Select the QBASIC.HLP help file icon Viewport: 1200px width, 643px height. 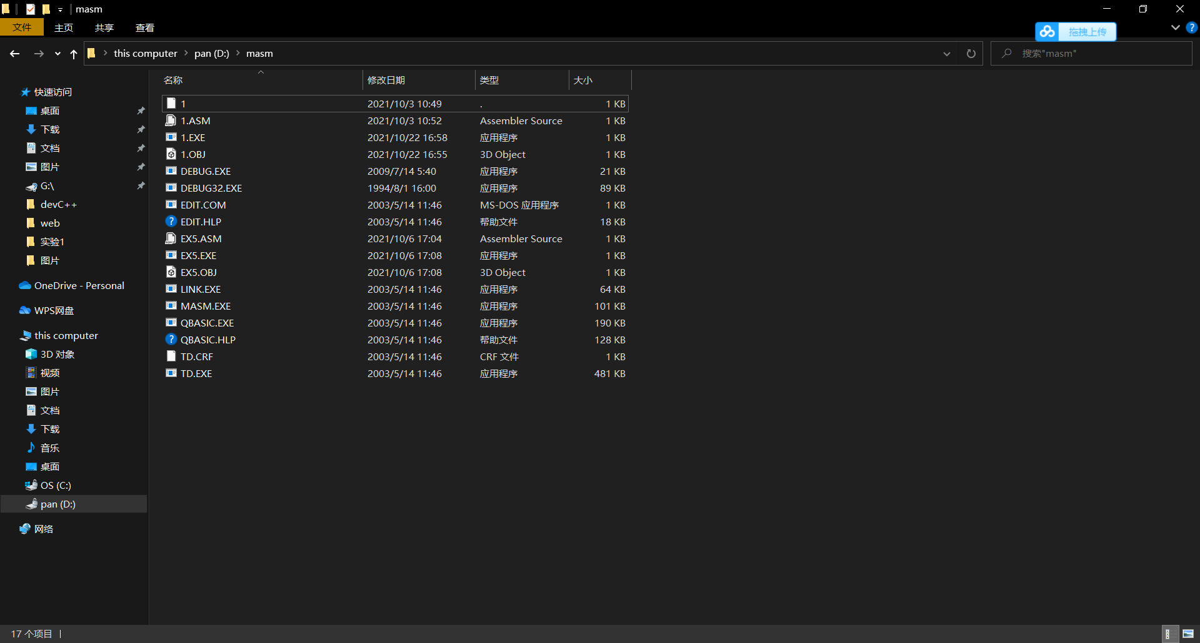pos(171,340)
